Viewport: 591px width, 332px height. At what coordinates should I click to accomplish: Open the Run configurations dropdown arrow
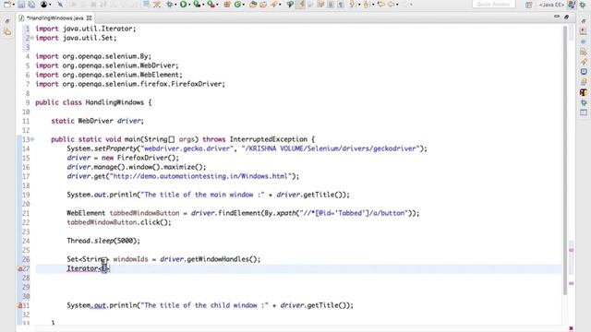click(x=189, y=5)
